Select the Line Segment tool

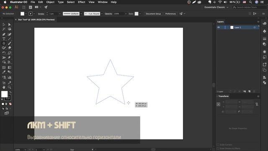coord(9,39)
